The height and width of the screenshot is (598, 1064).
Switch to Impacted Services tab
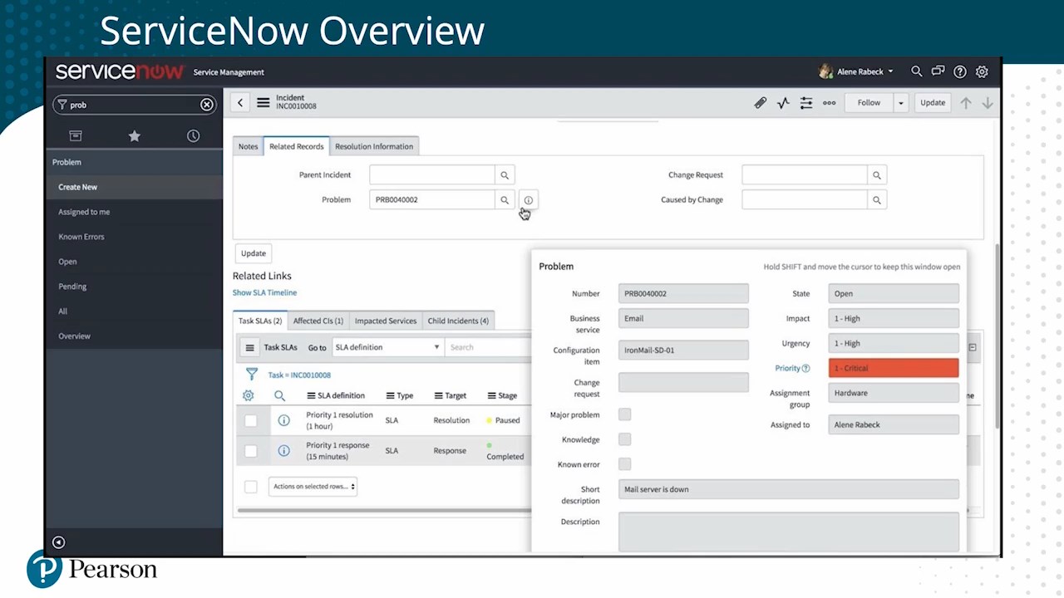click(386, 321)
